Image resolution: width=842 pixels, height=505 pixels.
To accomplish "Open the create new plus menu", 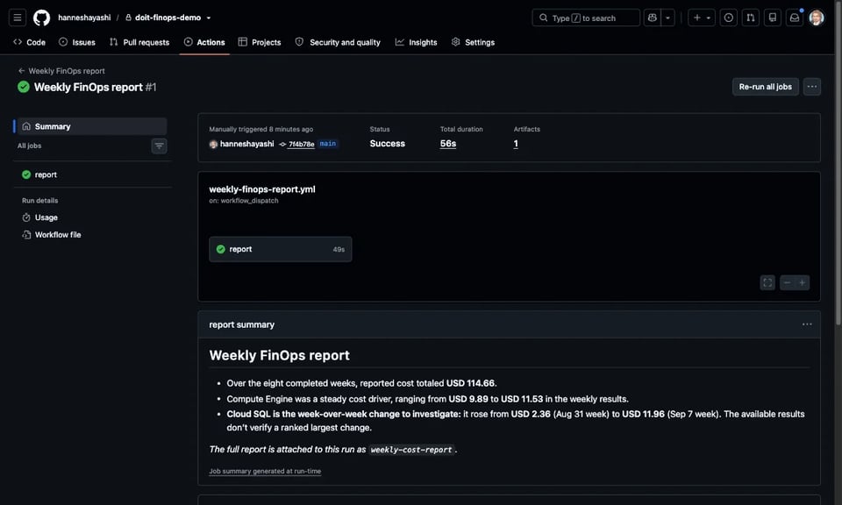I will click(702, 18).
